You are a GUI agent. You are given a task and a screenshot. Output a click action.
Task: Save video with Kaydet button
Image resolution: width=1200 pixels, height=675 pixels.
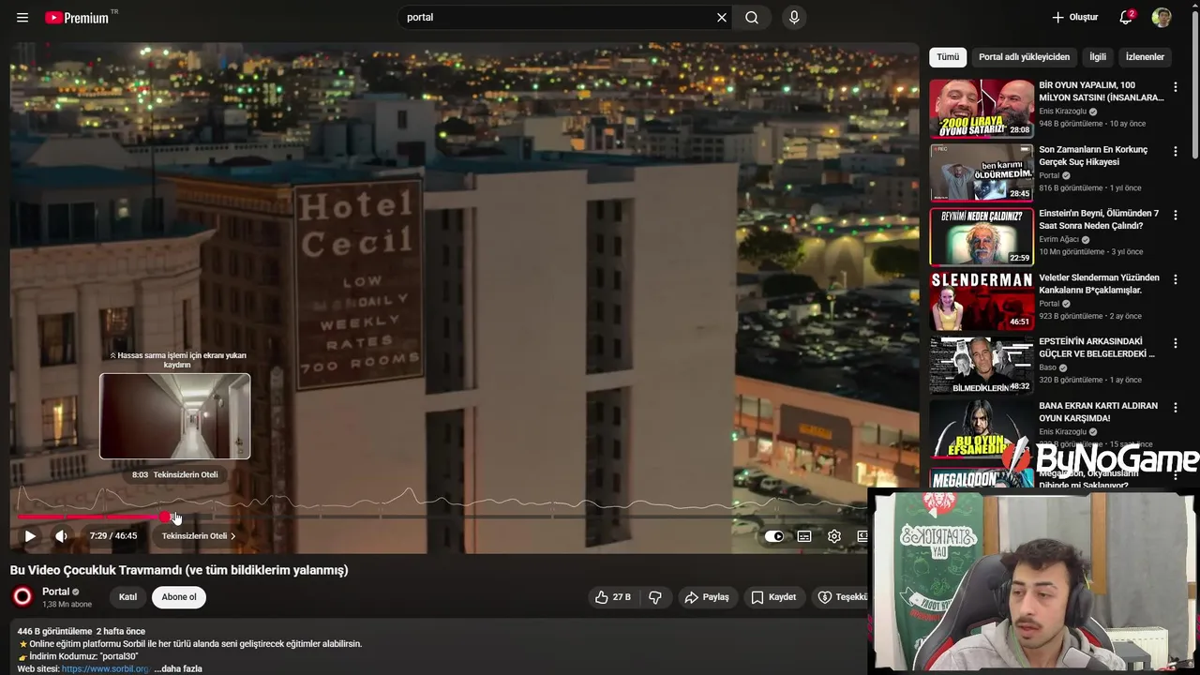[x=773, y=597]
